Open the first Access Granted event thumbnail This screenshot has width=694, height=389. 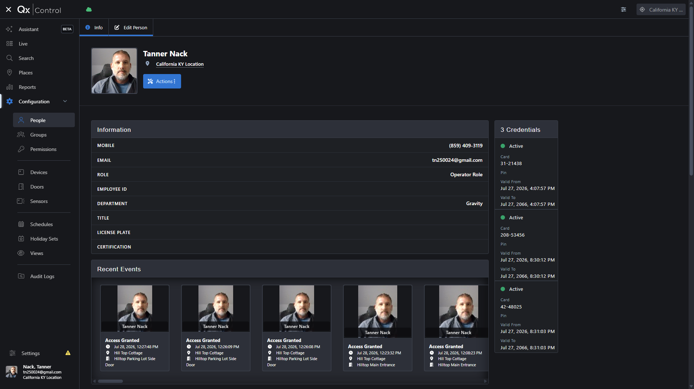click(x=135, y=308)
